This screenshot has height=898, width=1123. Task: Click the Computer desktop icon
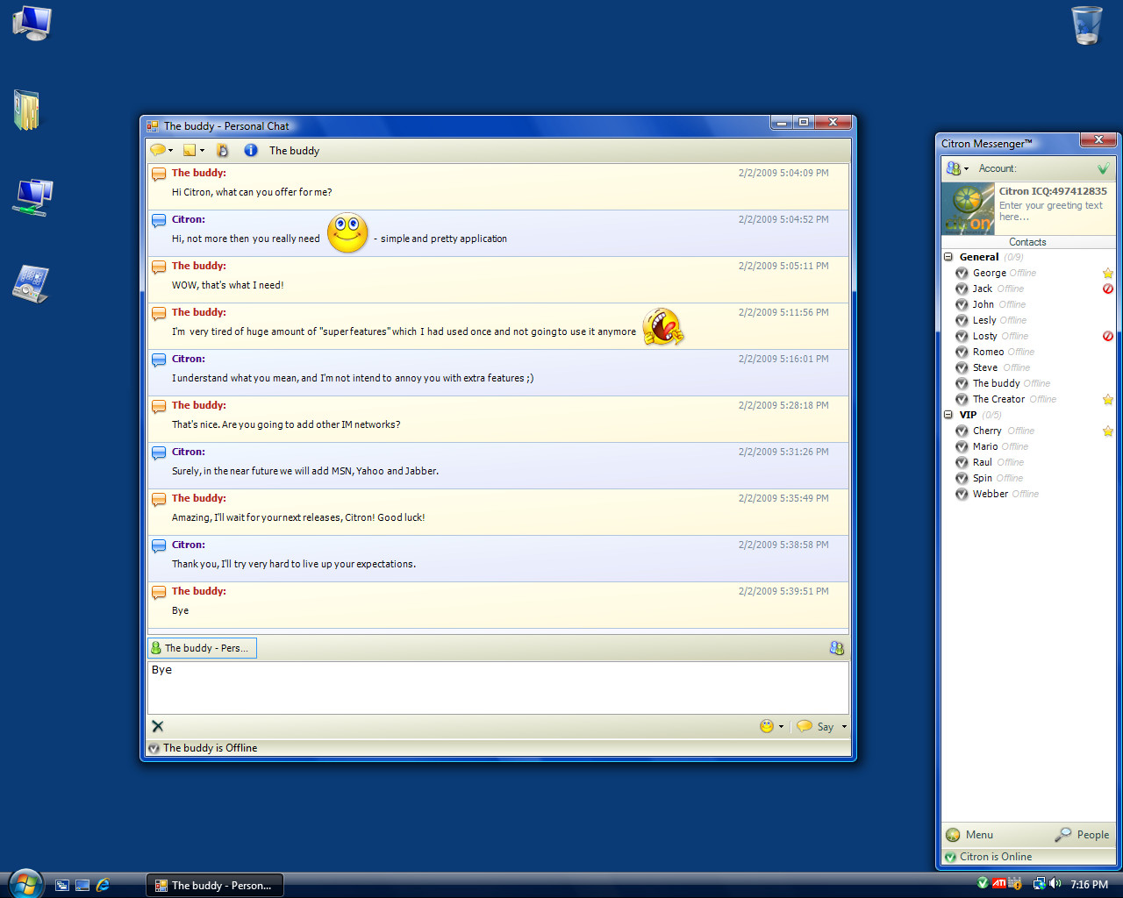(32, 23)
